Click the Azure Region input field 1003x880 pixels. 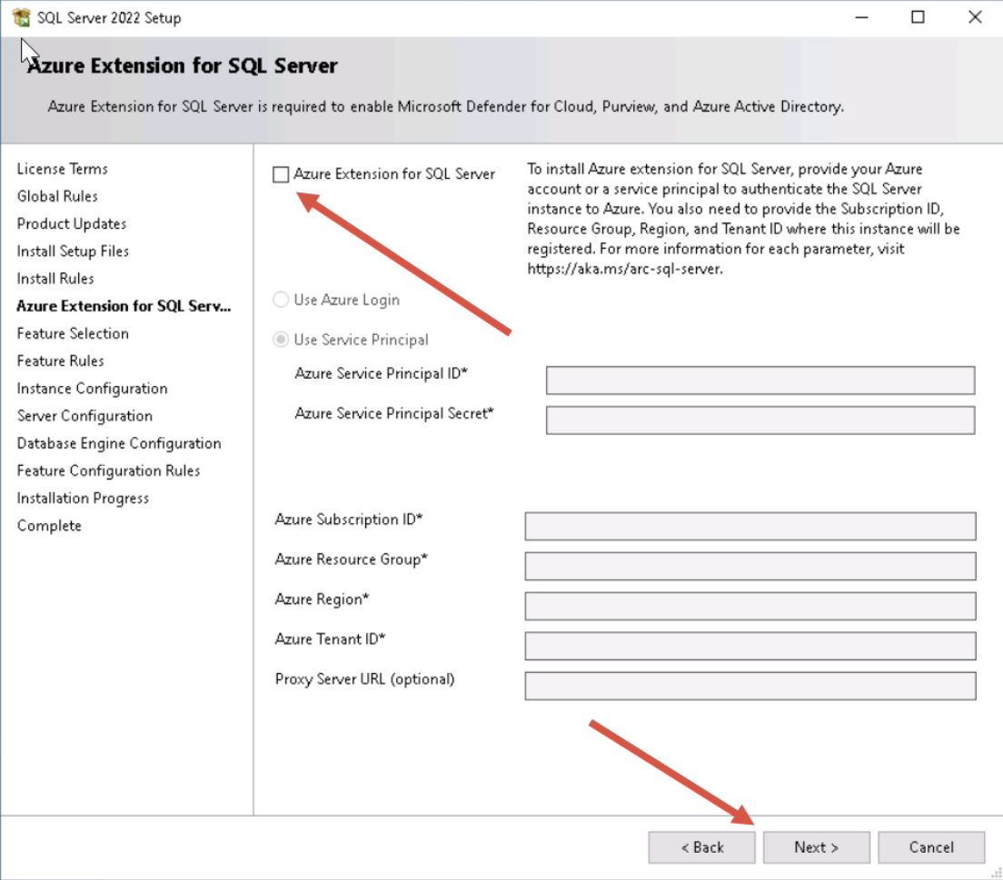(x=750, y=606)
